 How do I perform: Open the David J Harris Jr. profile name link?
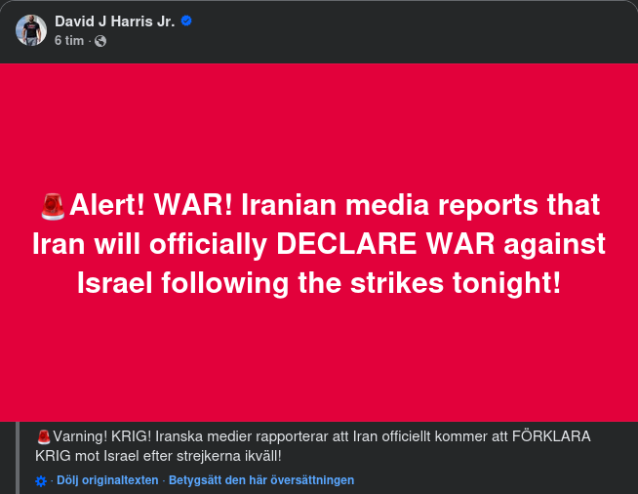tap(114, 21)
